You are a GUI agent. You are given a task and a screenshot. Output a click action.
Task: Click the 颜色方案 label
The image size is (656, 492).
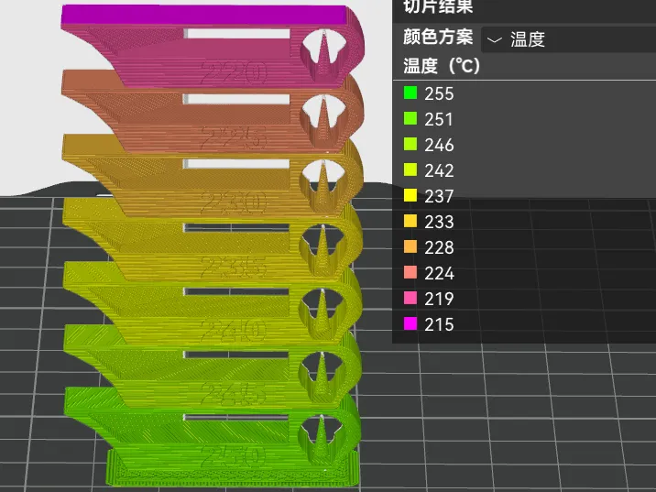pyautogui.click(x=438, y=37)
